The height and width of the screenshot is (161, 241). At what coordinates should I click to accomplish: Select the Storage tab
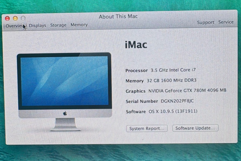click(58, 25)
